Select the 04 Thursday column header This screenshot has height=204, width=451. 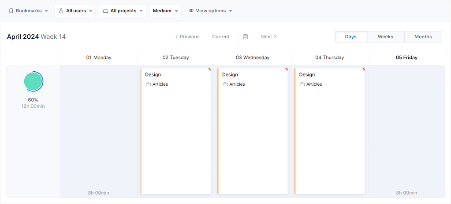click(x=330, y=58)
